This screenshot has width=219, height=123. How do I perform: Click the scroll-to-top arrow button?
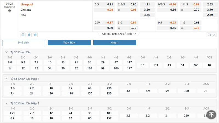211,114
